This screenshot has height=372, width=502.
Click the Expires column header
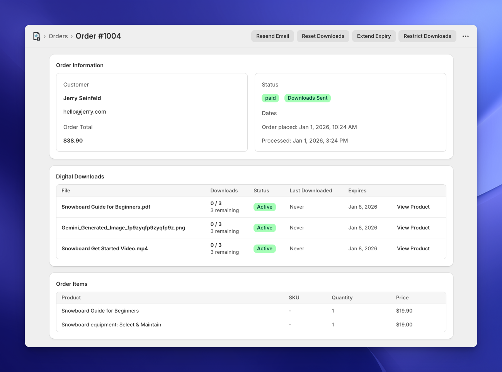point(357,191)
